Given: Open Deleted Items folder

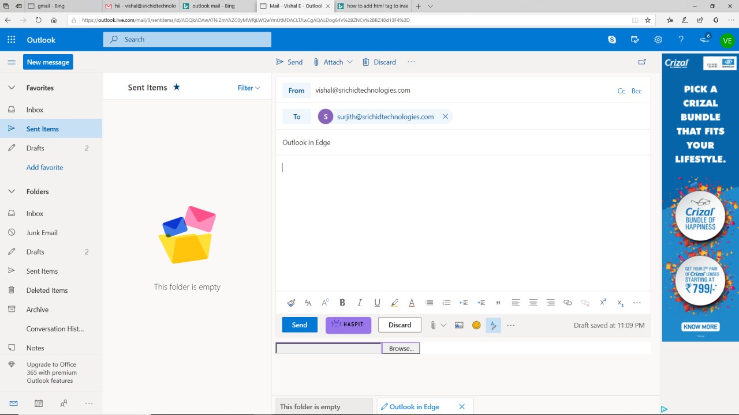Looking at the screenshot, I should click(51, 290).
